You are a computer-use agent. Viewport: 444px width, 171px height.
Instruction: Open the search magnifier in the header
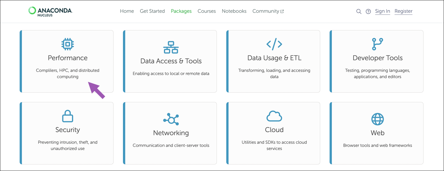pos(359,11)
